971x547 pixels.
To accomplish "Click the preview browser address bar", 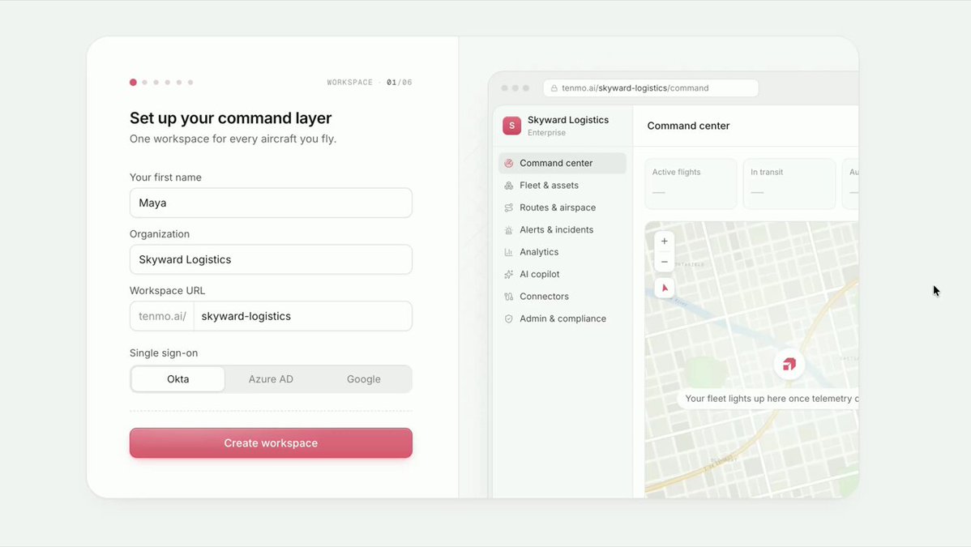I will [x=651, y=88].
